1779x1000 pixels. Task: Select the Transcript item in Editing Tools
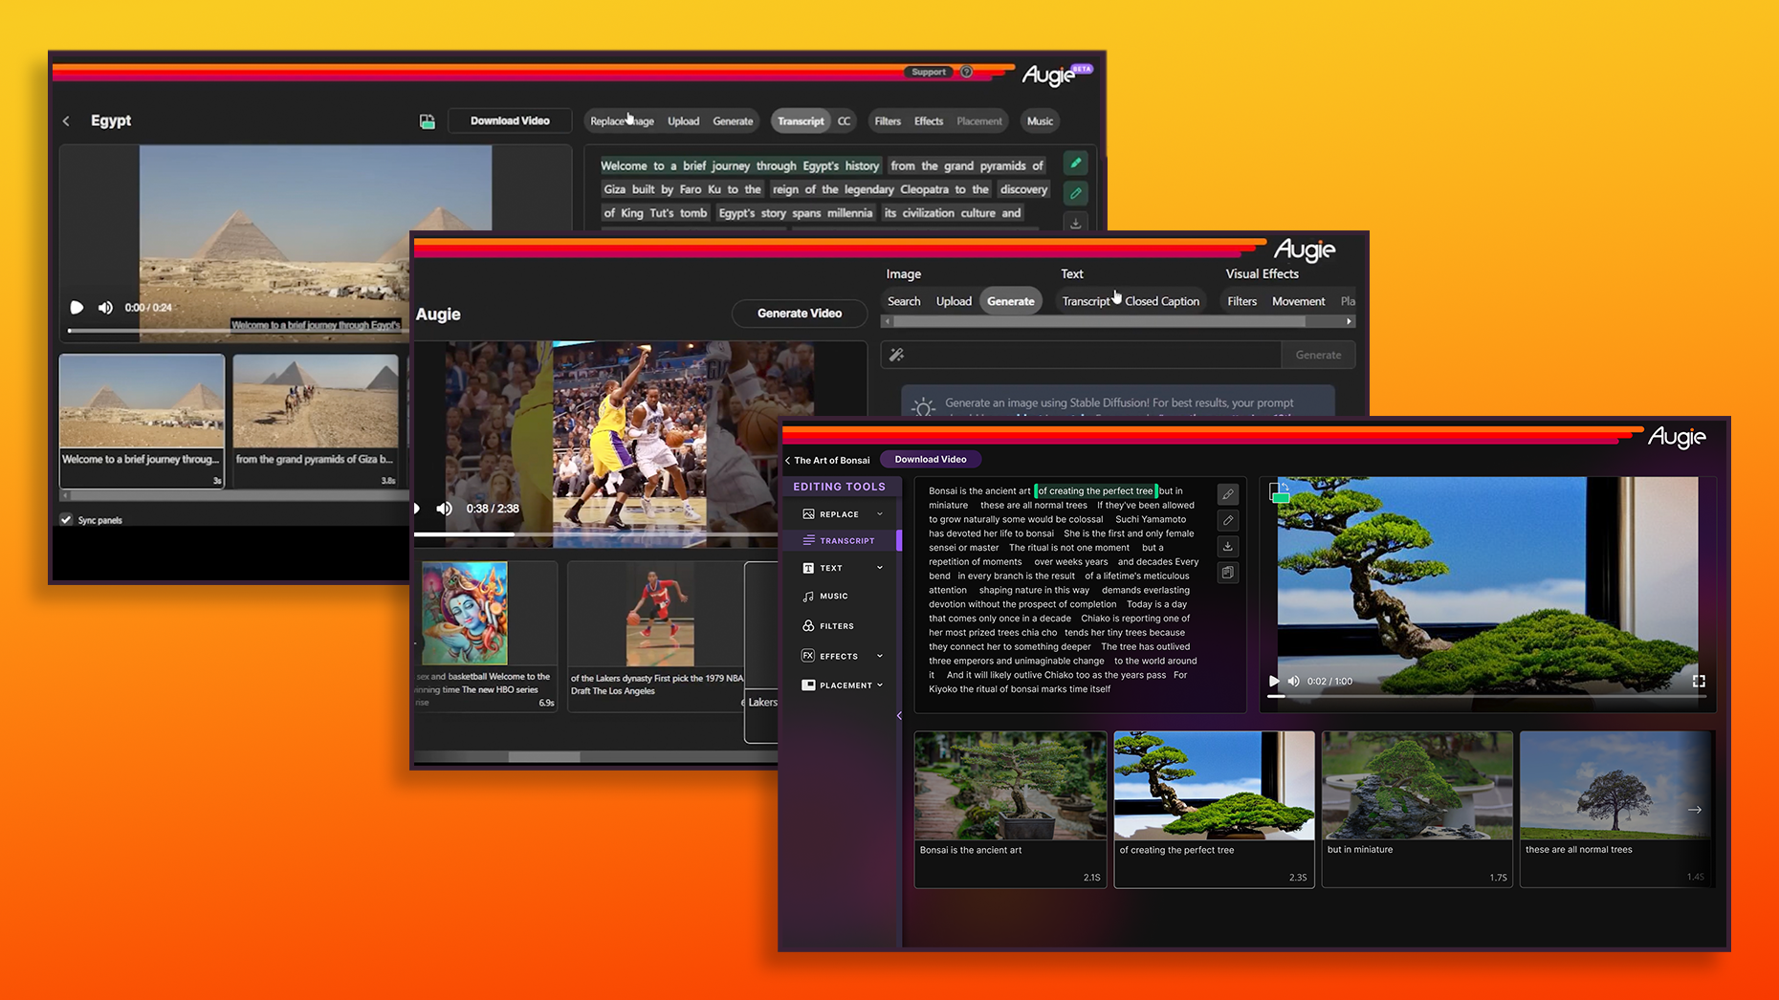coord(846,541)
